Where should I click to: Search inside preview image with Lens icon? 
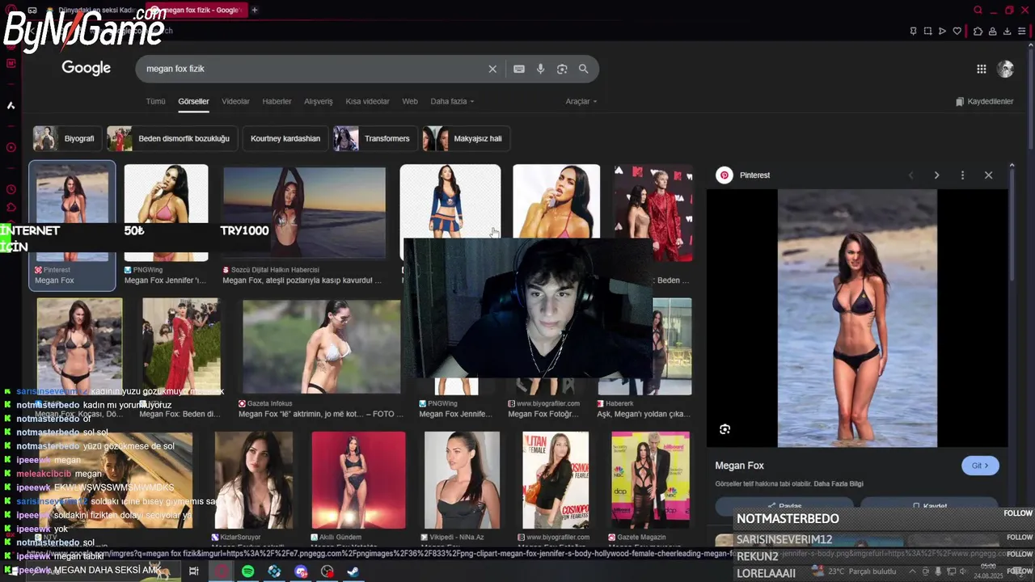click(724, 429)
